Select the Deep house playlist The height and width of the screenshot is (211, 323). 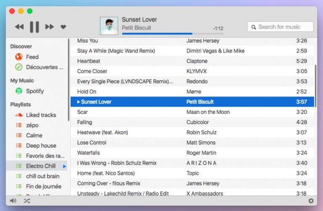(x=41, y=146)
